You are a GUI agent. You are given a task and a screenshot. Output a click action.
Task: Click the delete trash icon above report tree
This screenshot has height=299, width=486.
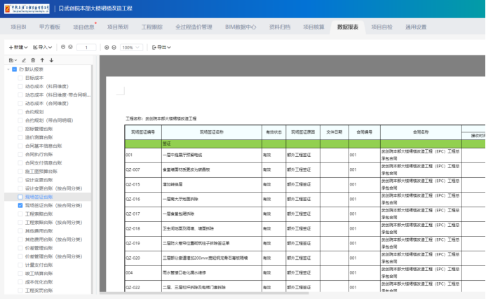(x=33, y=60)
